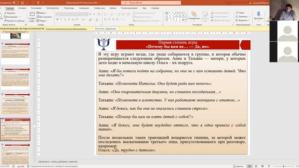Toggle the AutoSave switch in title bar

tap(15, 3)
